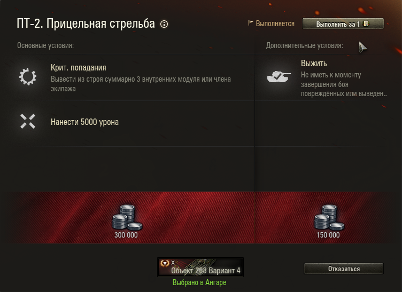Click the laurel tier badge on vehicle card

click(x=165, y=263)
